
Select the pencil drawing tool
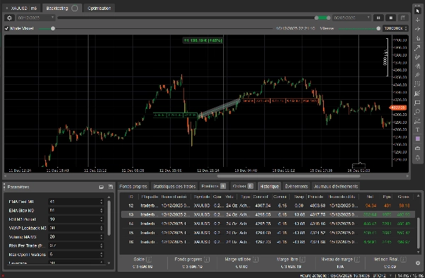coord(417,57)
